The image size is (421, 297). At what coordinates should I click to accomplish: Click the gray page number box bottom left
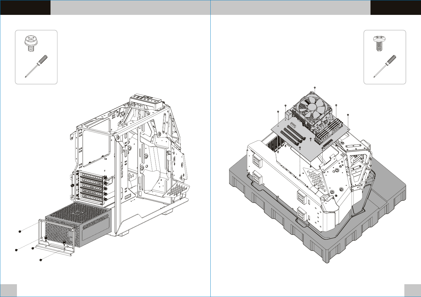click(8, 290)
